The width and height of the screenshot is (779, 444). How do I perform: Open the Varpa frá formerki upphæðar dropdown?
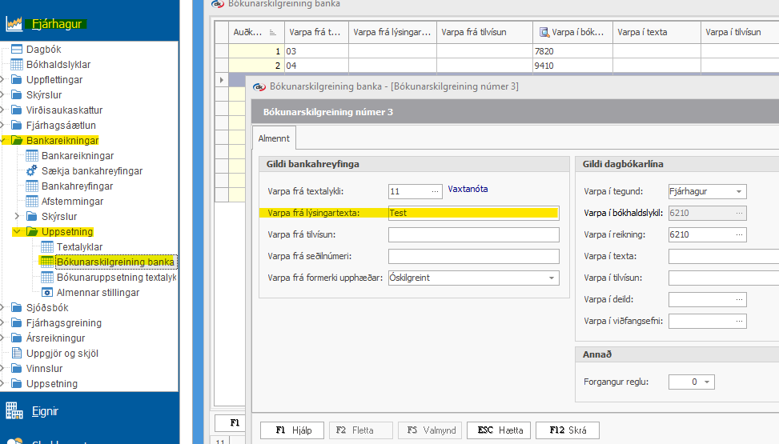pyautogui.click(x=552, y=278)
